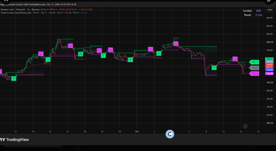
Task: Click the date label 17 on the time axis
Action: pos(16,132)
